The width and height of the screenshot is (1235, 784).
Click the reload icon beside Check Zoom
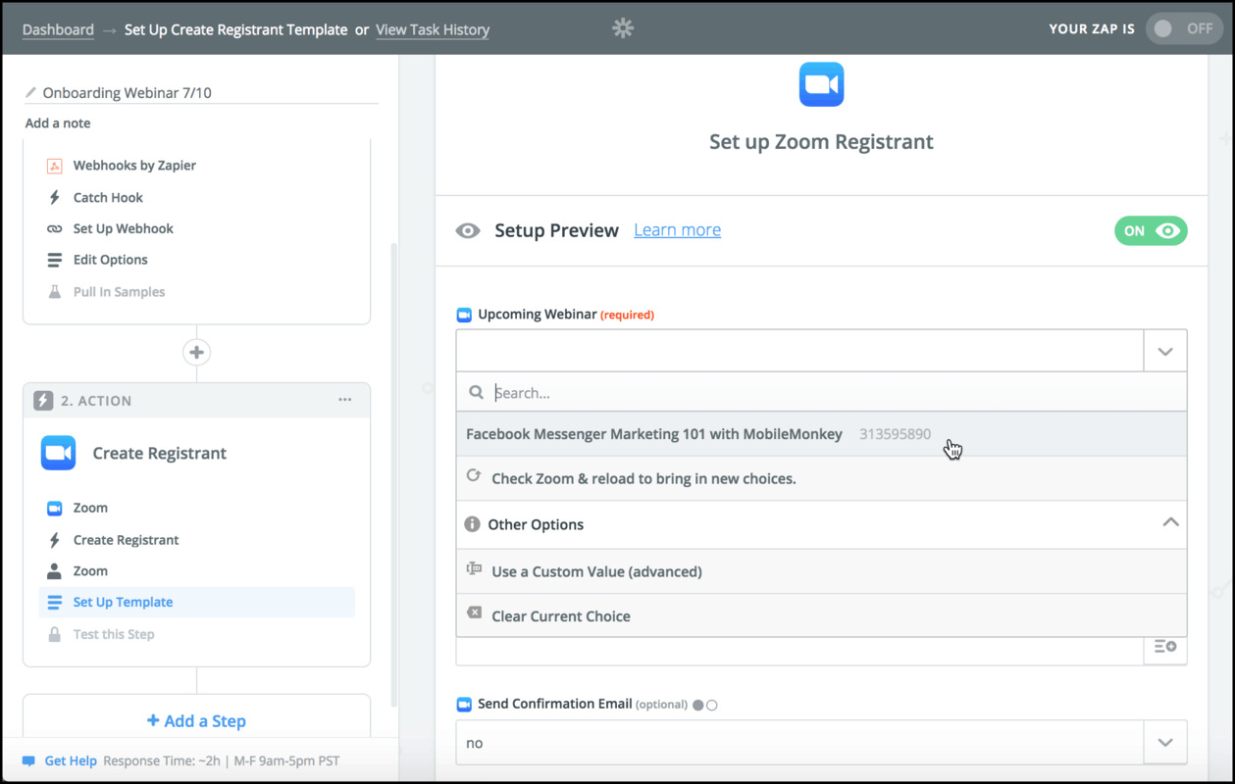coord(474,476)
